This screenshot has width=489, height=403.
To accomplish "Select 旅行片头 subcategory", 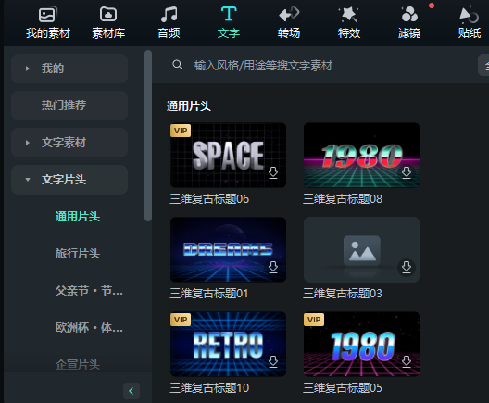I will tap(78, 254).
